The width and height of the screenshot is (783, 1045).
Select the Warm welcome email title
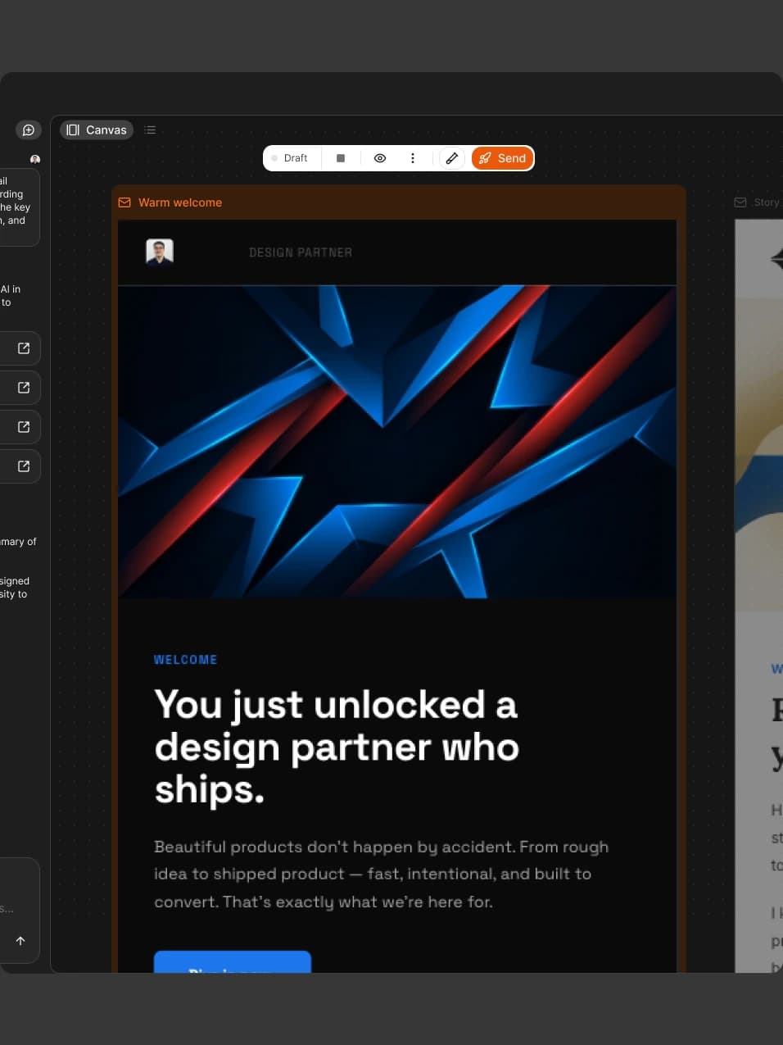[180, 202]
